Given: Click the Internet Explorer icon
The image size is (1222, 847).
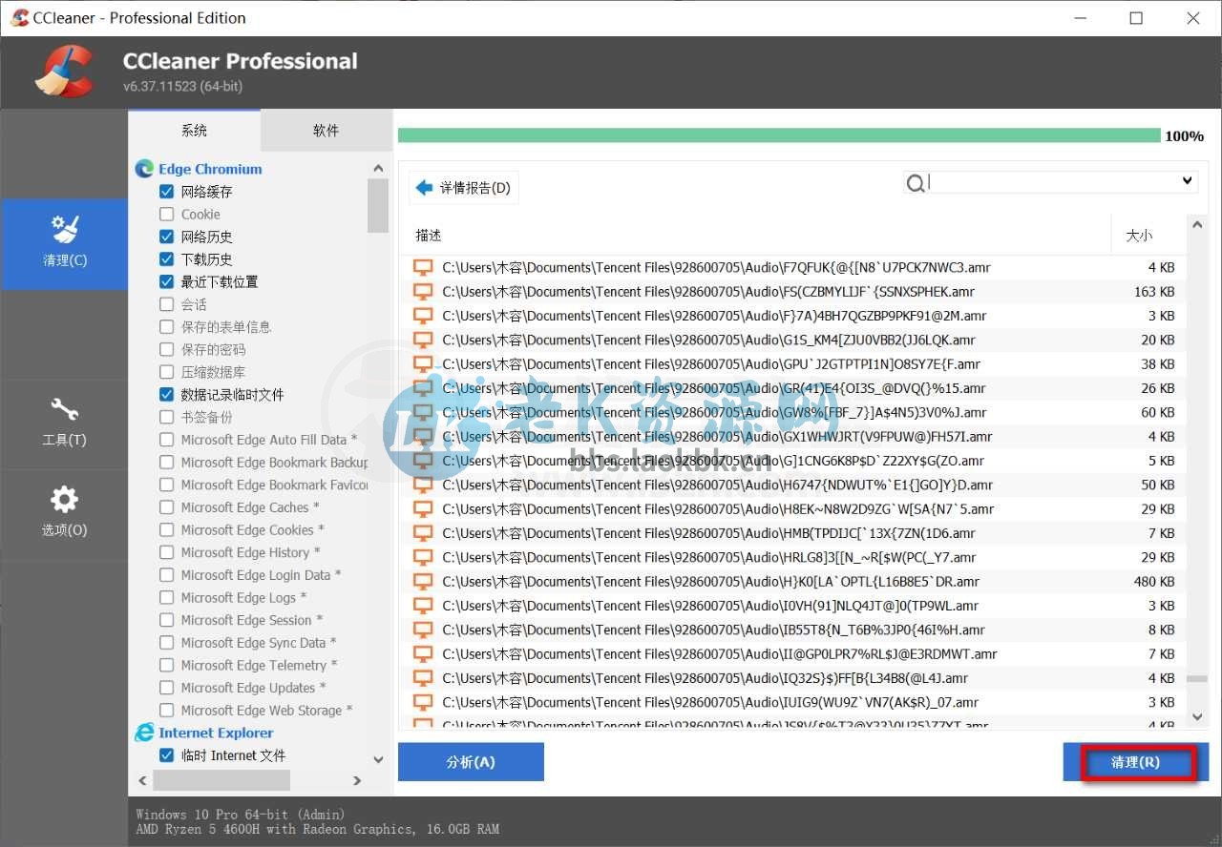Looking at the screenshot, I should (144, 733).
